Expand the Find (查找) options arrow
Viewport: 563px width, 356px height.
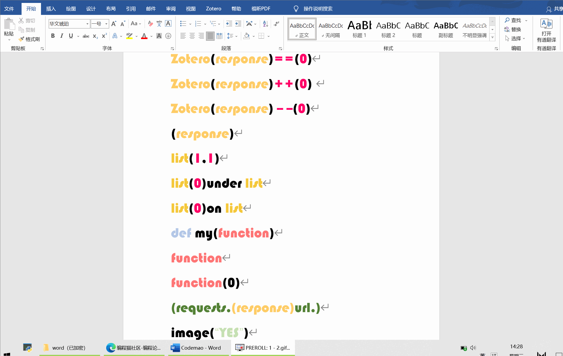526,20
